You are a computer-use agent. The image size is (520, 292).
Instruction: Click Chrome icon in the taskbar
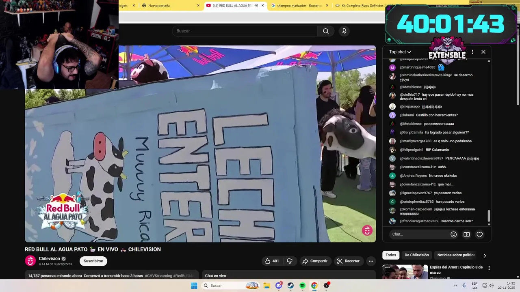pos(314,286)
